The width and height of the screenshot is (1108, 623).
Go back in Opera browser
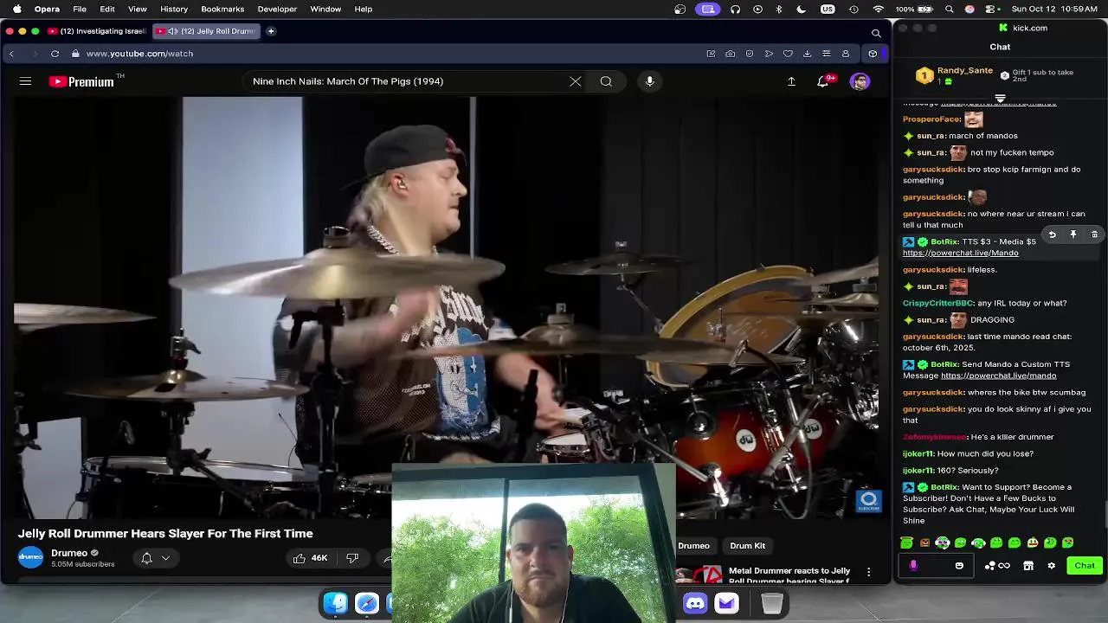[x=11, y=54]
